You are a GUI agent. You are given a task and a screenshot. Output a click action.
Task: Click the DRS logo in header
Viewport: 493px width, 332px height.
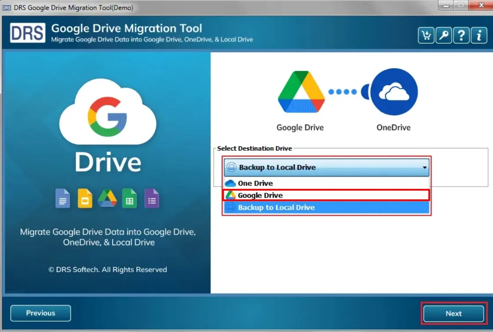coord(28,33)
